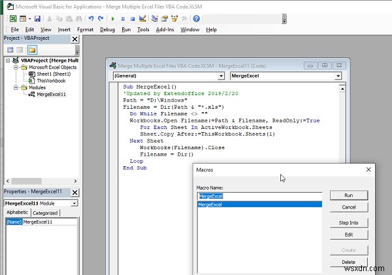
Task: Click the Macro Name text field
Action: [x=259, y=195]
